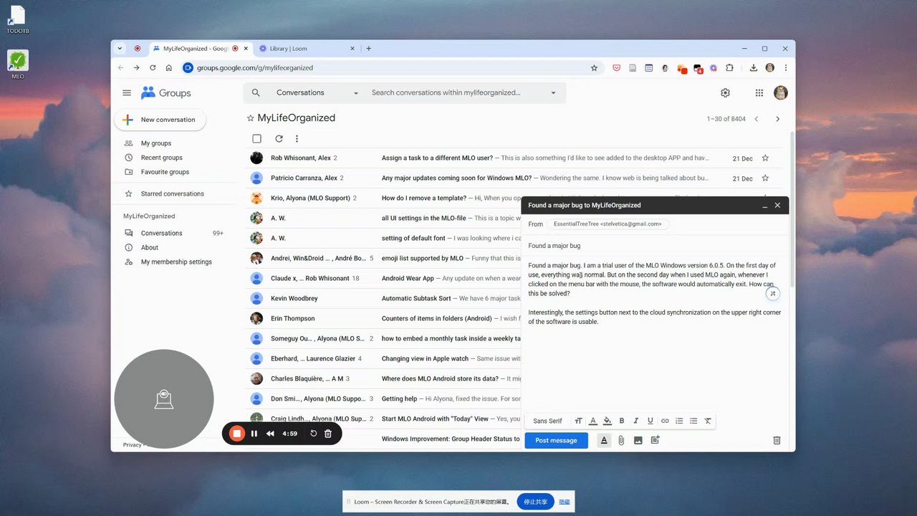
Task: Change text colour in compose toolbar
Action: (x=593, y=421)
